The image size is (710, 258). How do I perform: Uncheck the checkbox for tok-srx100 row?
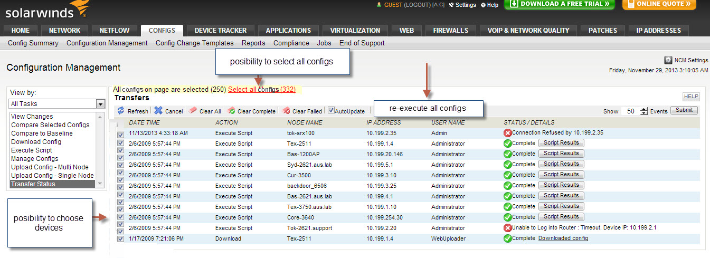120,136
